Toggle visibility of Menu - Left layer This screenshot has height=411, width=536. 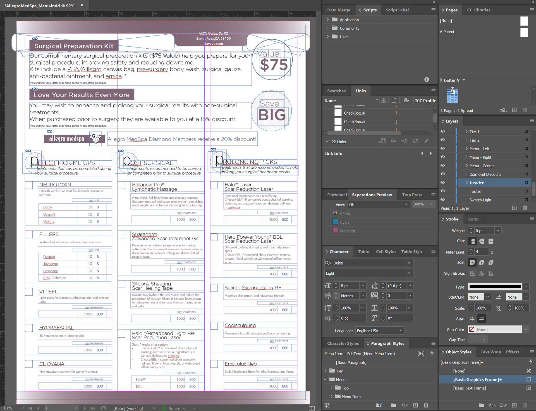pos(443,148)
